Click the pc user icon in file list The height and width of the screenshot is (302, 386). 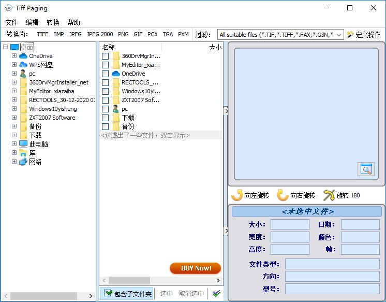click(x=116, y=109)
